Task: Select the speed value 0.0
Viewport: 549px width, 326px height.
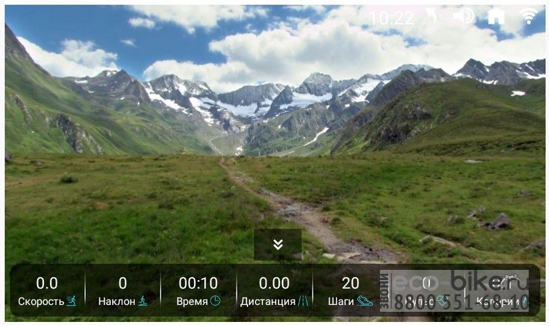Action: 47,283
